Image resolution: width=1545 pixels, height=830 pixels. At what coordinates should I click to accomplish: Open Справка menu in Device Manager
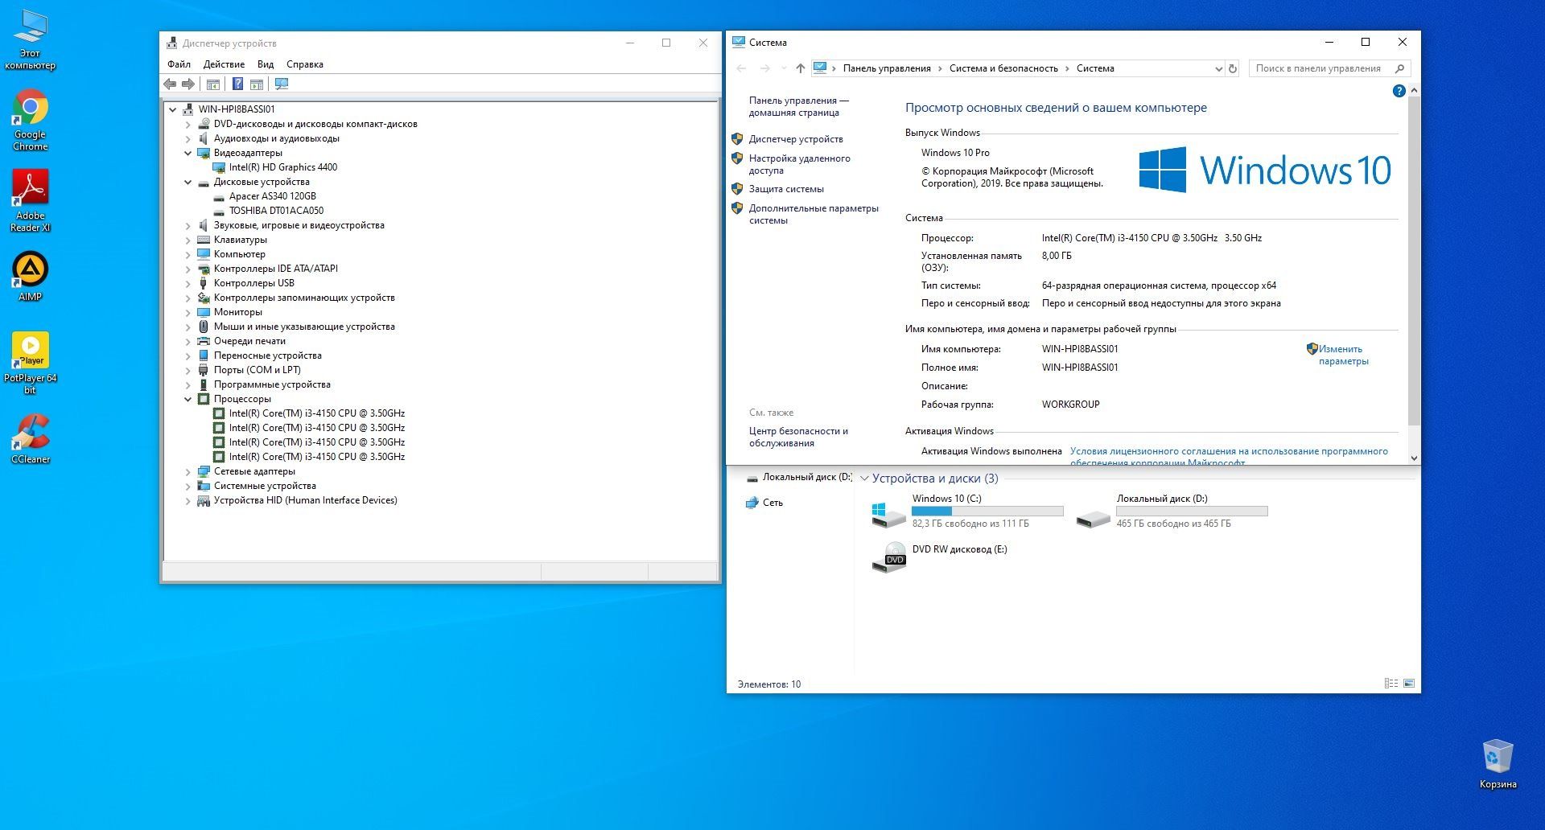pos(305,64)
